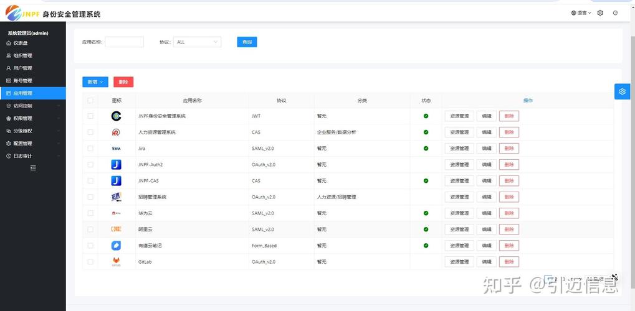Select all rows with header checkbox
The width and height of the screenshot is (635, 311).
pyautogui.click(x=90, y=100)
